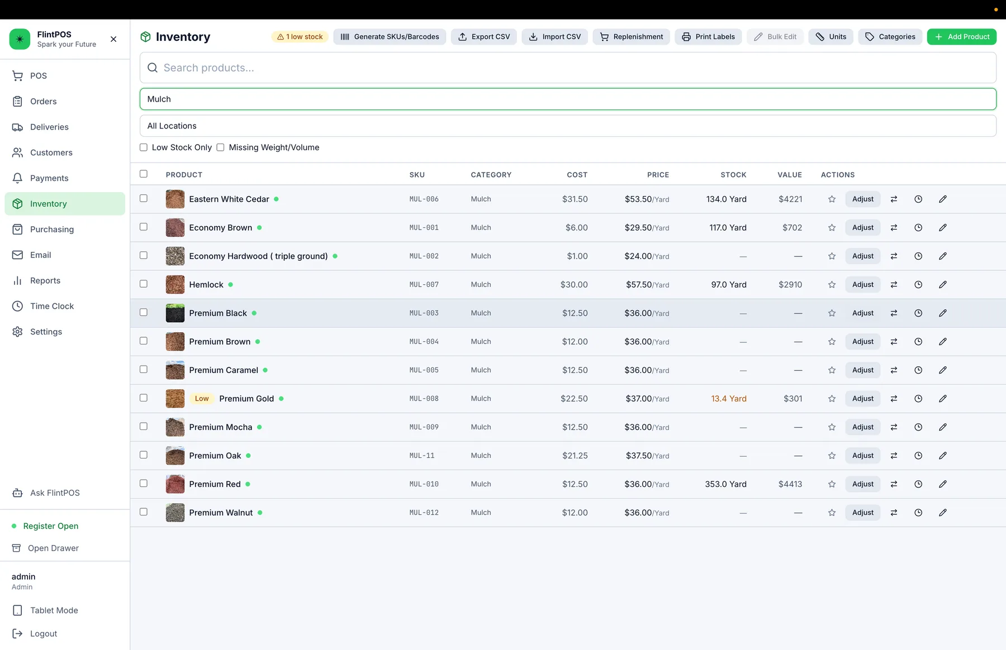Log out of the admin account
This screenshot has height=650, width=1006.
point(65,634)
